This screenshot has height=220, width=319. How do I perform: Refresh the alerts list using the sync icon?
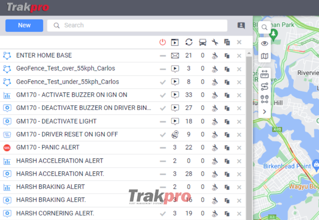(189, 42)
